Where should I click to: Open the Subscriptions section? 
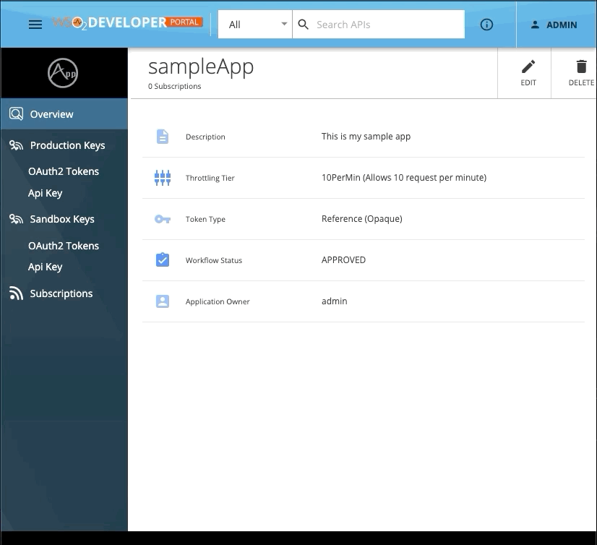tap(64, 293)
